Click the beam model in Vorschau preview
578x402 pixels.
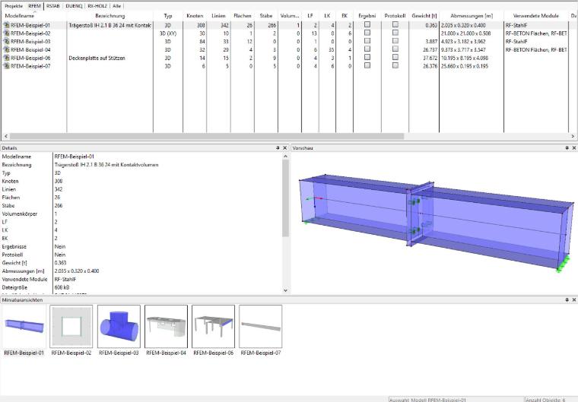click(x=436, y=221)
